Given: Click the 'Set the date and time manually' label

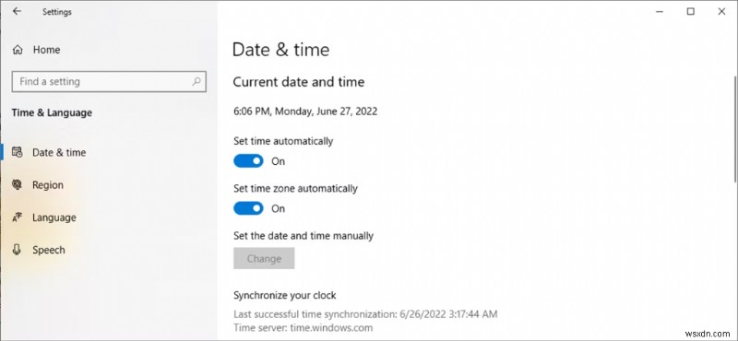Looking at the screenshot, I should tap(304, 236).
